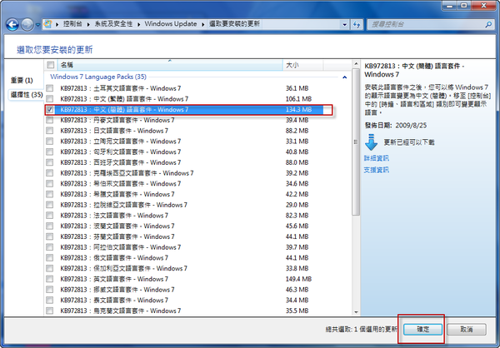Image resolution: width=500 pixels, height=348 pixels.
Task: Uncheck the 中文 (簡體) 語言套件 checkbox
Action: coord(50,110)
